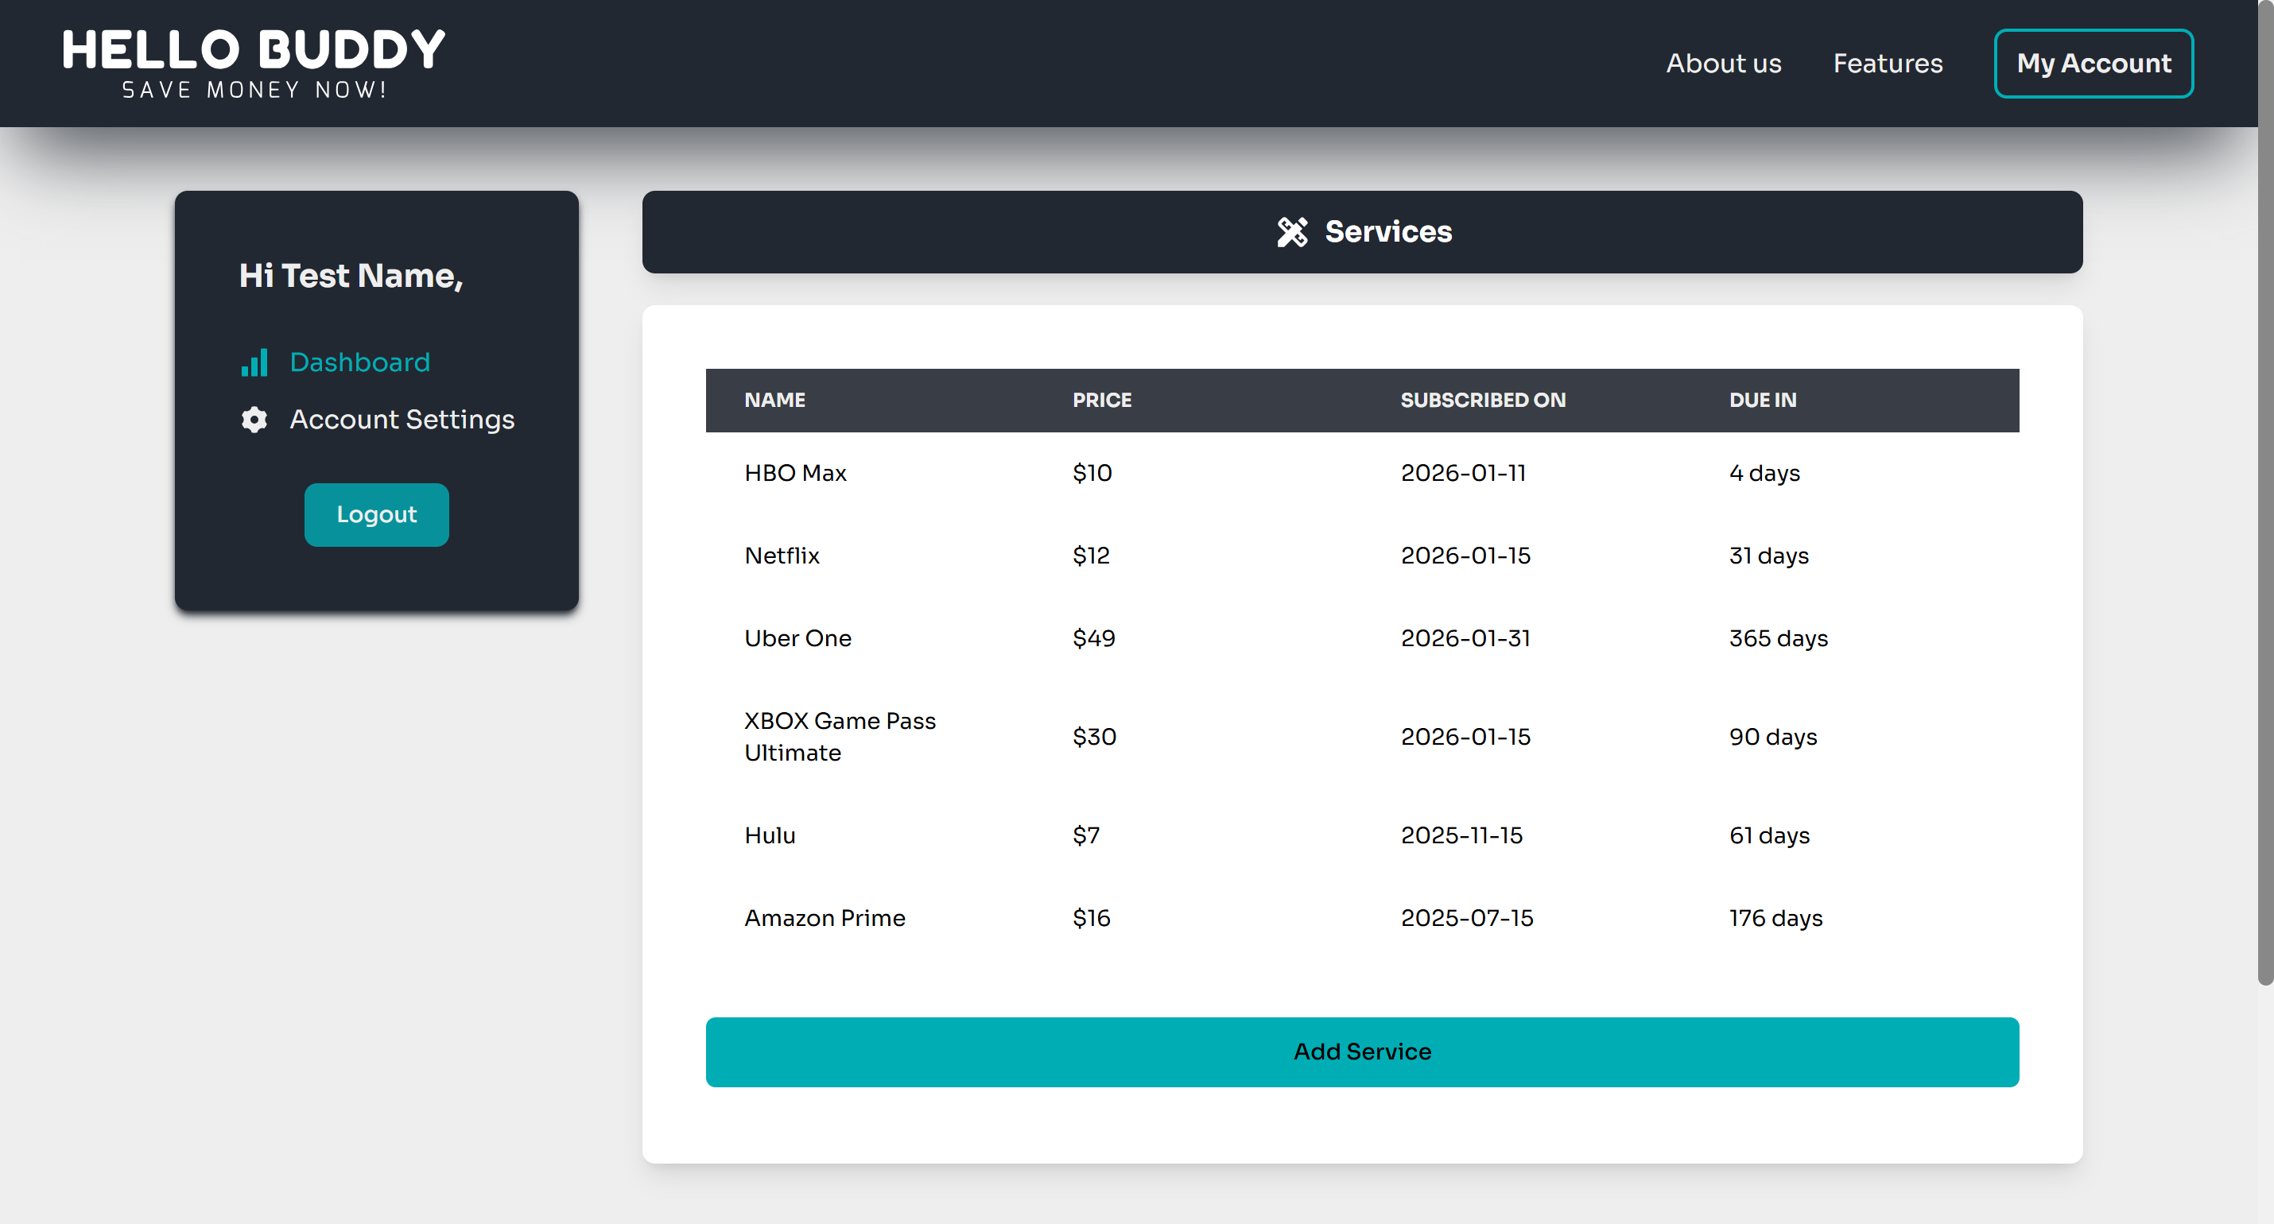Click the Services tools icon

[x=1292, y=232]
